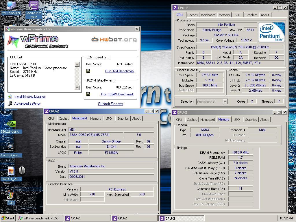Select SPD tab in the Mainboard window
This screenshot has height=222, width=296.
pyautogui.click(x=109, y=119)
